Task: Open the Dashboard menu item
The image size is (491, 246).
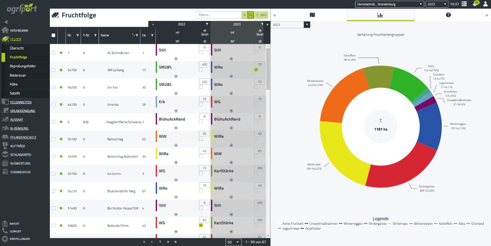Action: (x=19, y=31)
